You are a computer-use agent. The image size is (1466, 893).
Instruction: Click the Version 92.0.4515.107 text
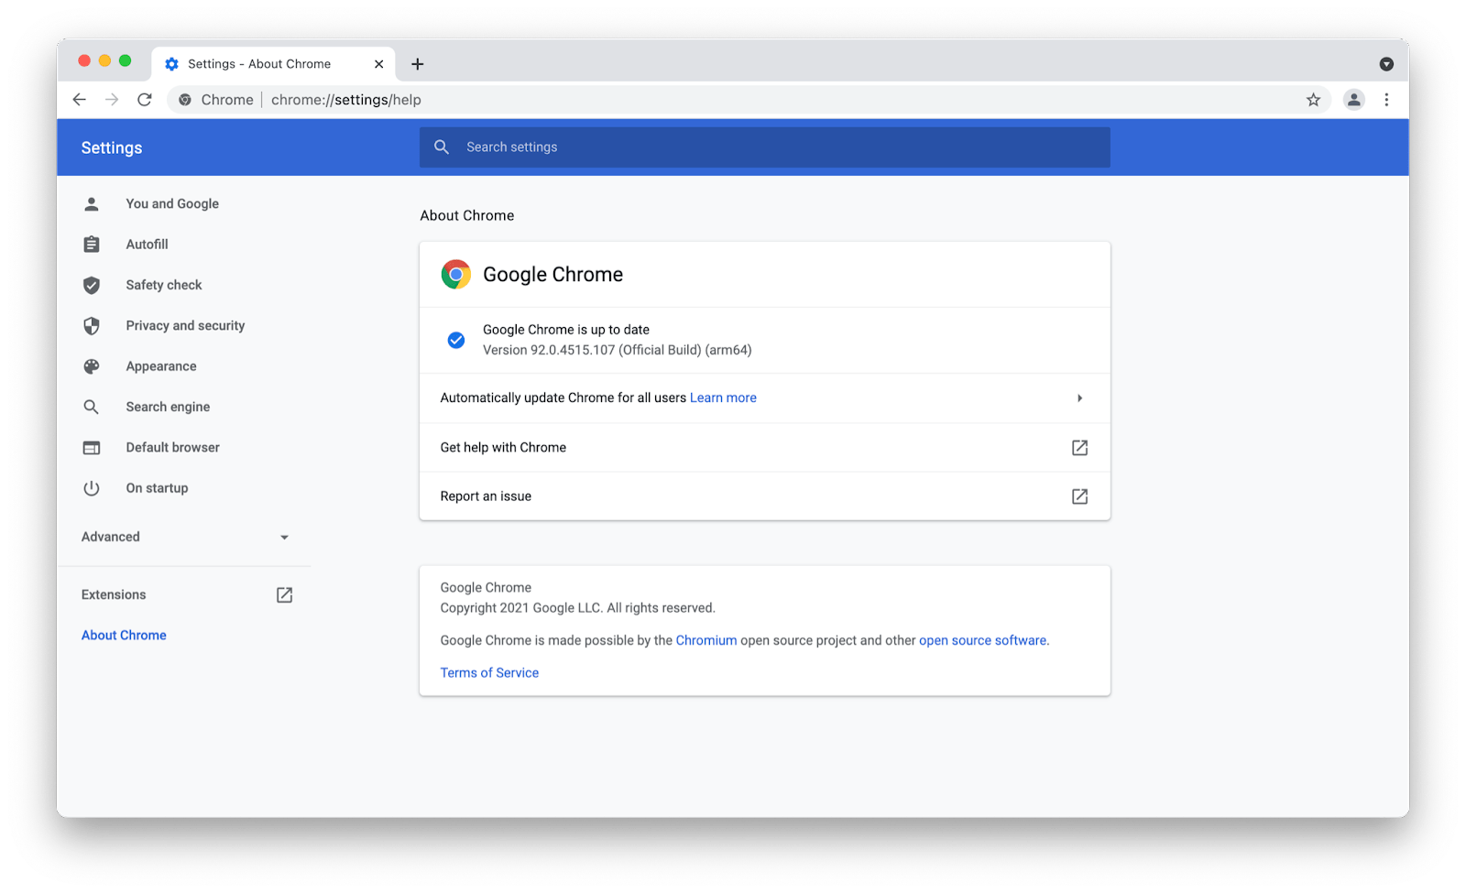click(618, 351)
